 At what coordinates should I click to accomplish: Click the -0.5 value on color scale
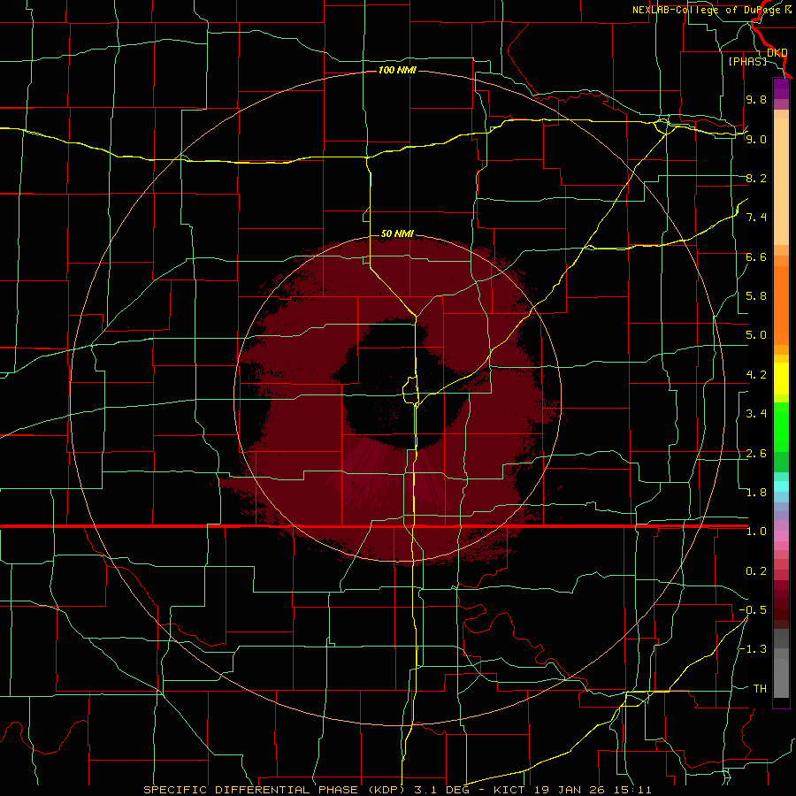(753, 610)
